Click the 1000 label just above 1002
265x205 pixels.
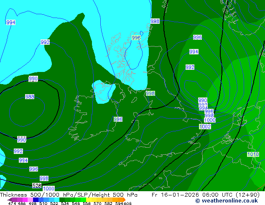(x=210, y=120)
